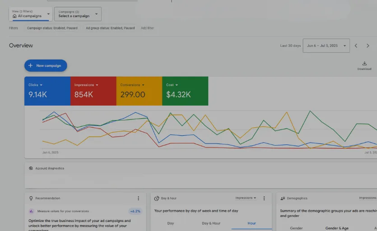Click the +6.2% score badge
Image resolution: width=377 pixels, height=231 pixels.
135,211
